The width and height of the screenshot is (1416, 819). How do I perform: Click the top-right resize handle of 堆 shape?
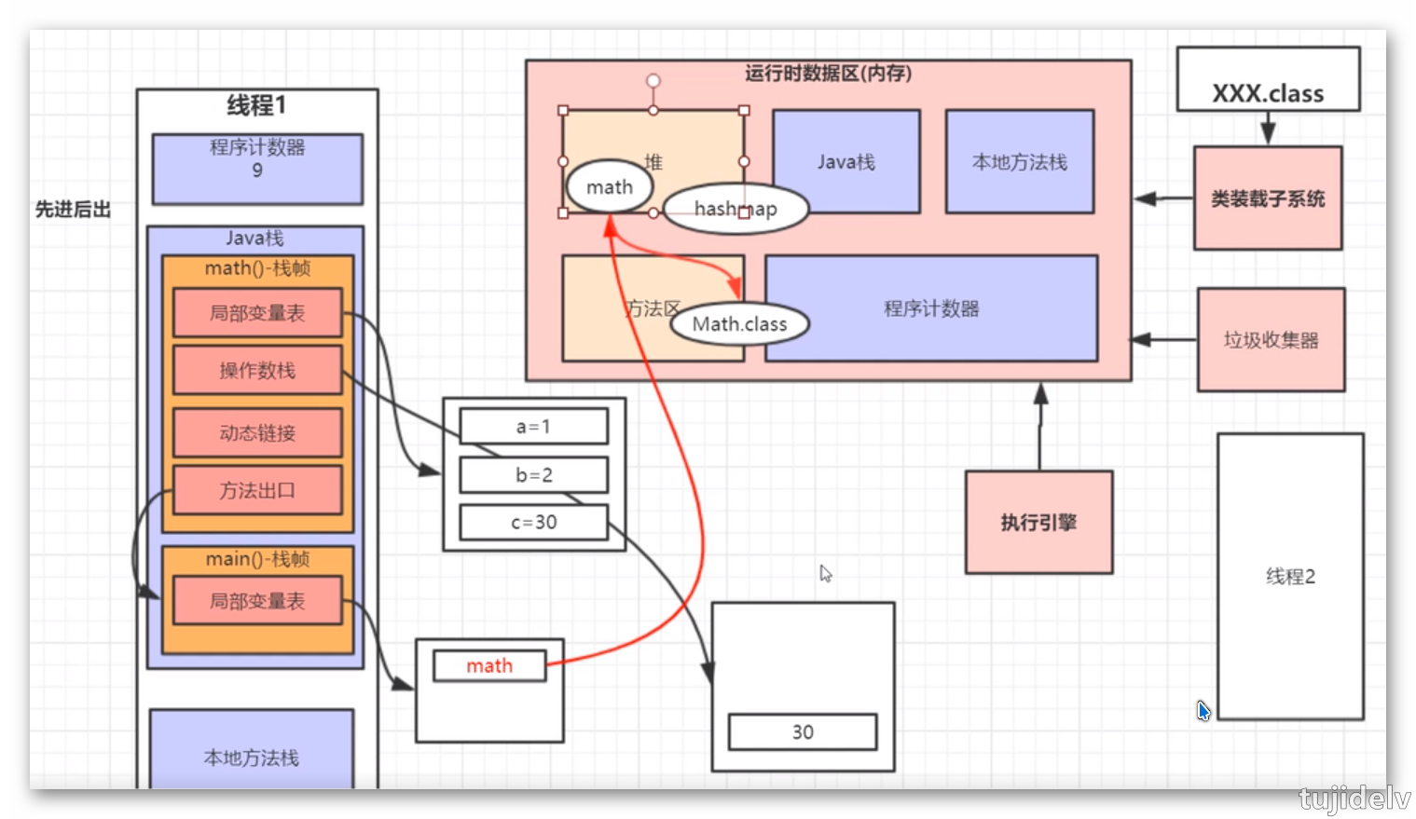744,111
